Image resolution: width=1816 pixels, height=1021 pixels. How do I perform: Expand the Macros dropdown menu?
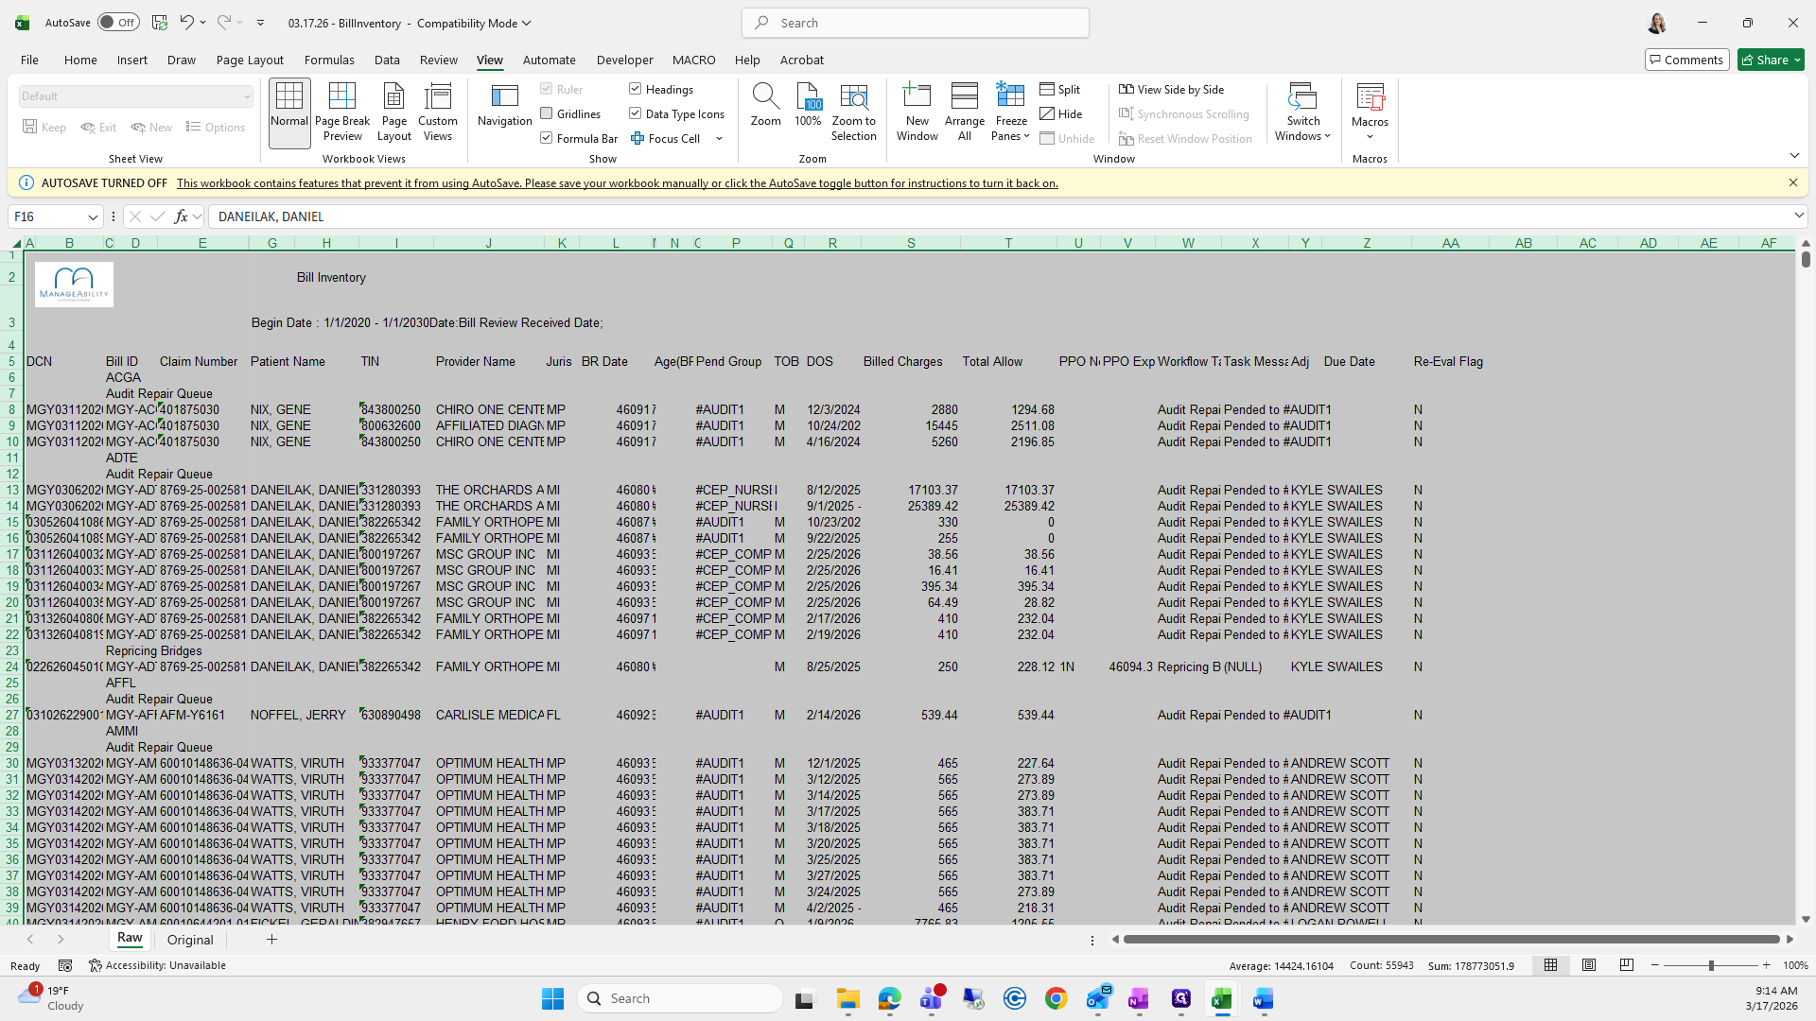[x=1369, y=136]
